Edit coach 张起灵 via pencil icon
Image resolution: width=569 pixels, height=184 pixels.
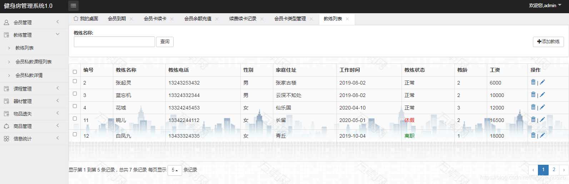[542, 82]
